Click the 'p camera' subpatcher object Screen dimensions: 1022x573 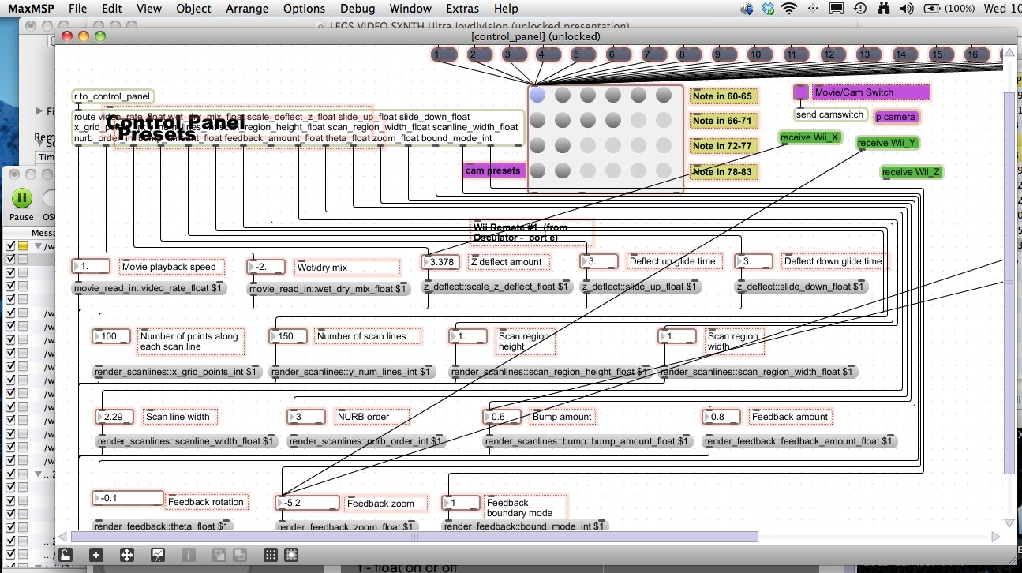tap(896, 117)
